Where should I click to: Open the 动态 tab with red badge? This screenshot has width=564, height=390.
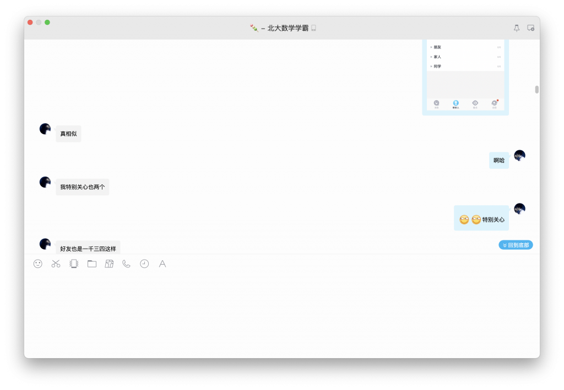494,104
